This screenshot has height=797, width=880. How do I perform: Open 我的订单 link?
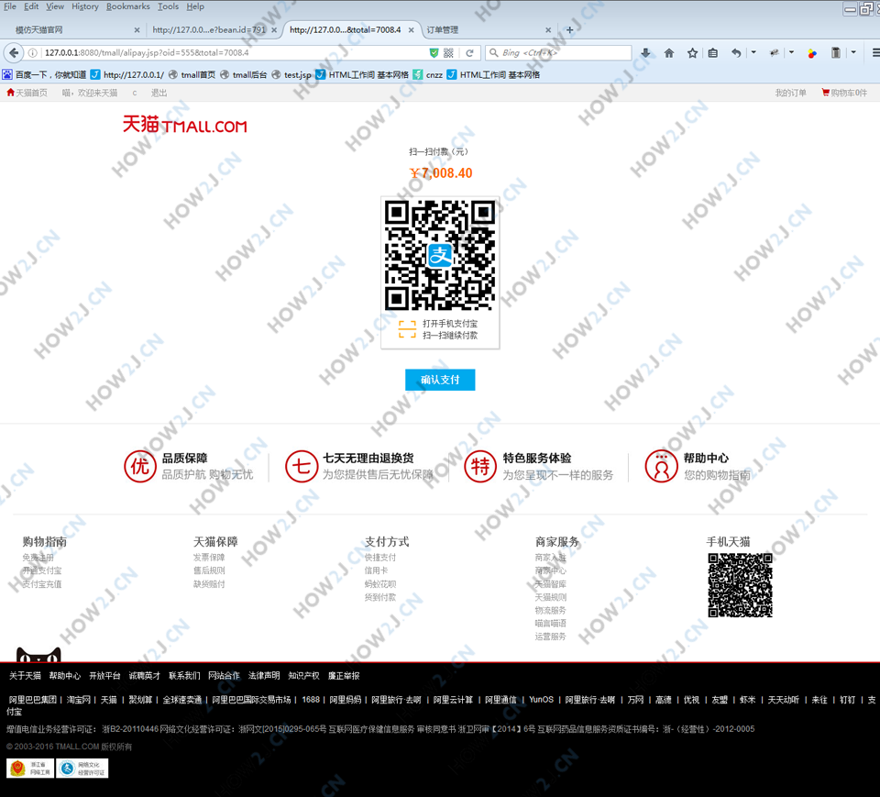coord(791,93)
